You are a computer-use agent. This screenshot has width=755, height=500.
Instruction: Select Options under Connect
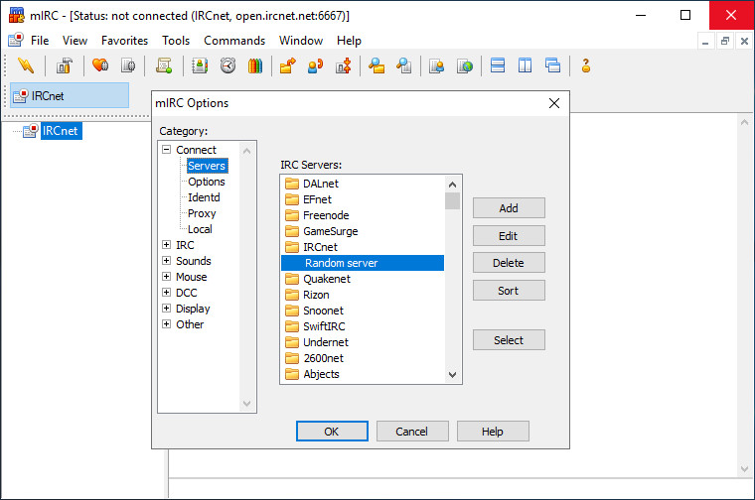pyautogui.click(x=206, y=182)
